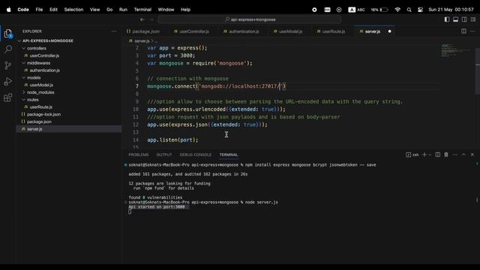Click the api-express+mongoose command center search

[x=250, y=19]
